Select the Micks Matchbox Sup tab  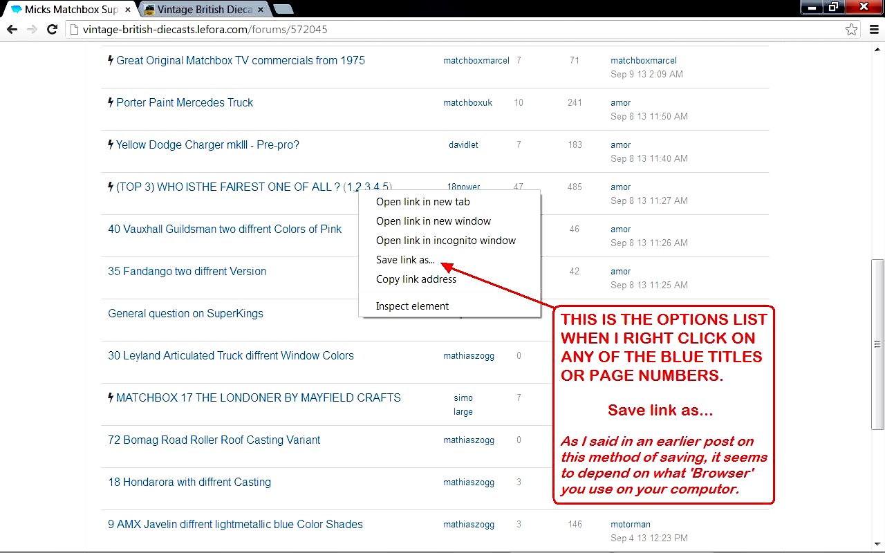(x=69, y=10)
